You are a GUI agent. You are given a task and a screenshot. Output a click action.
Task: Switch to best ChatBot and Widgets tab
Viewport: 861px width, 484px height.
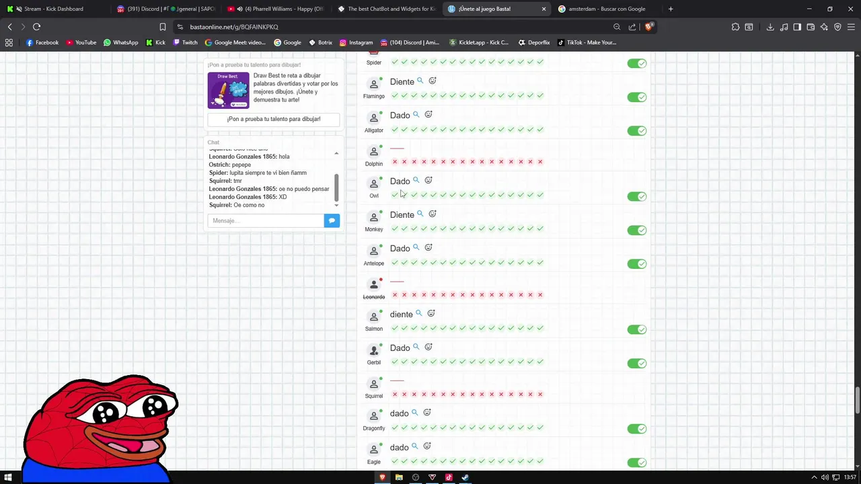coord(387,9)
